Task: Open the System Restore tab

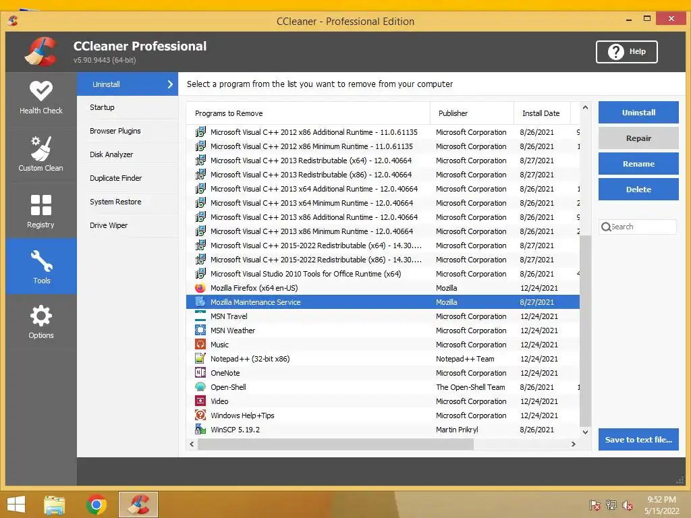Action: coord(128,202)
